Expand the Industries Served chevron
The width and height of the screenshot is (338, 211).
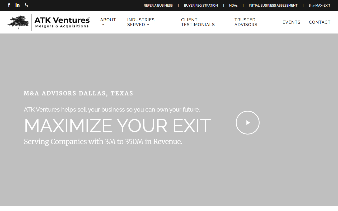[x=148, y=25]
